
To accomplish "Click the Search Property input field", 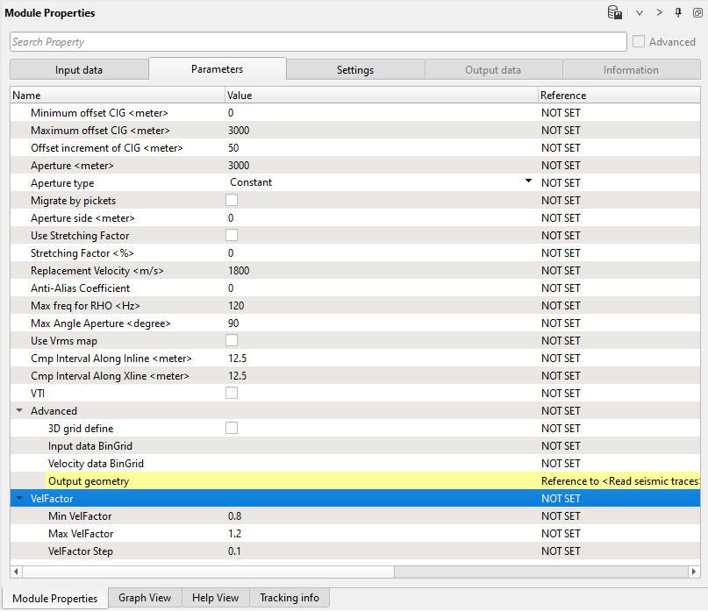I will click(x=318, y=42).
